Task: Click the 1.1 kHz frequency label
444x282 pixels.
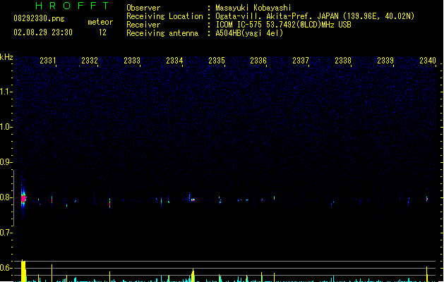Action: [x=6, y=92]
